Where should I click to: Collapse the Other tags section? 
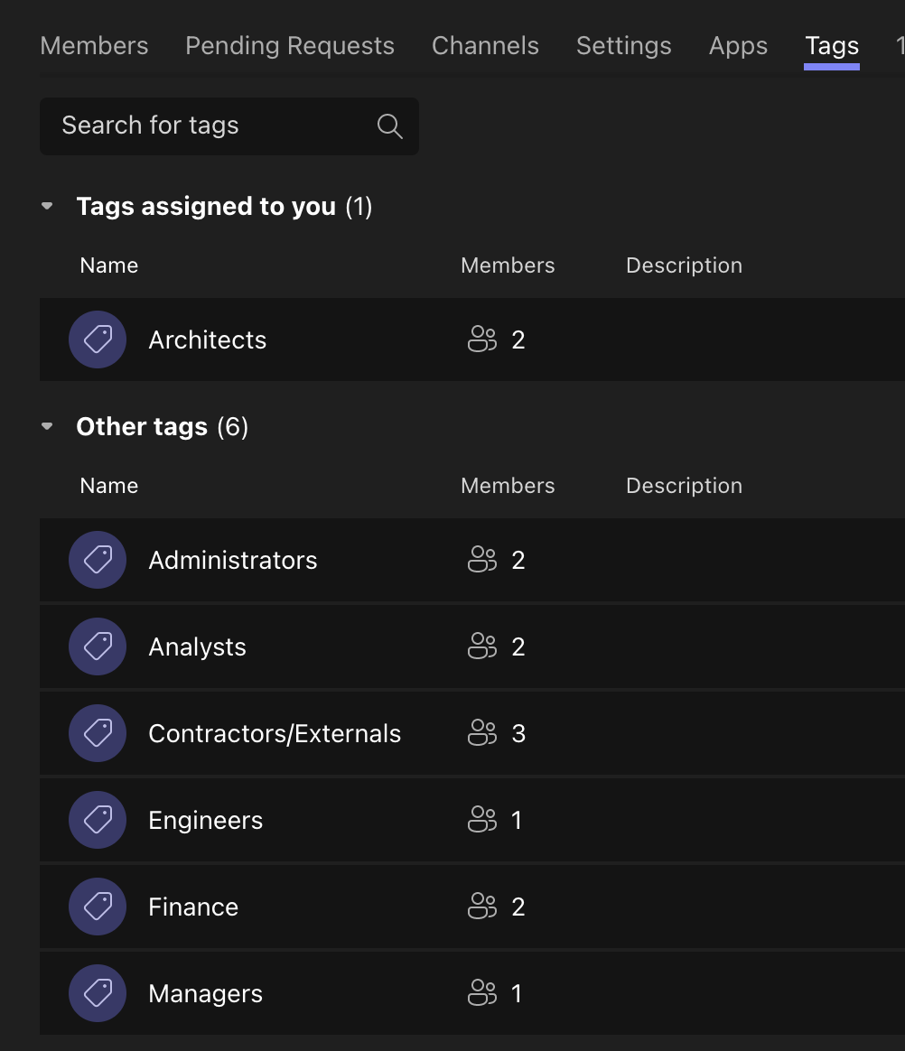coord(48,427)
